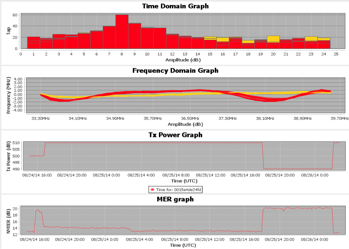Click the red legend marker square

(x=152, y=190)
